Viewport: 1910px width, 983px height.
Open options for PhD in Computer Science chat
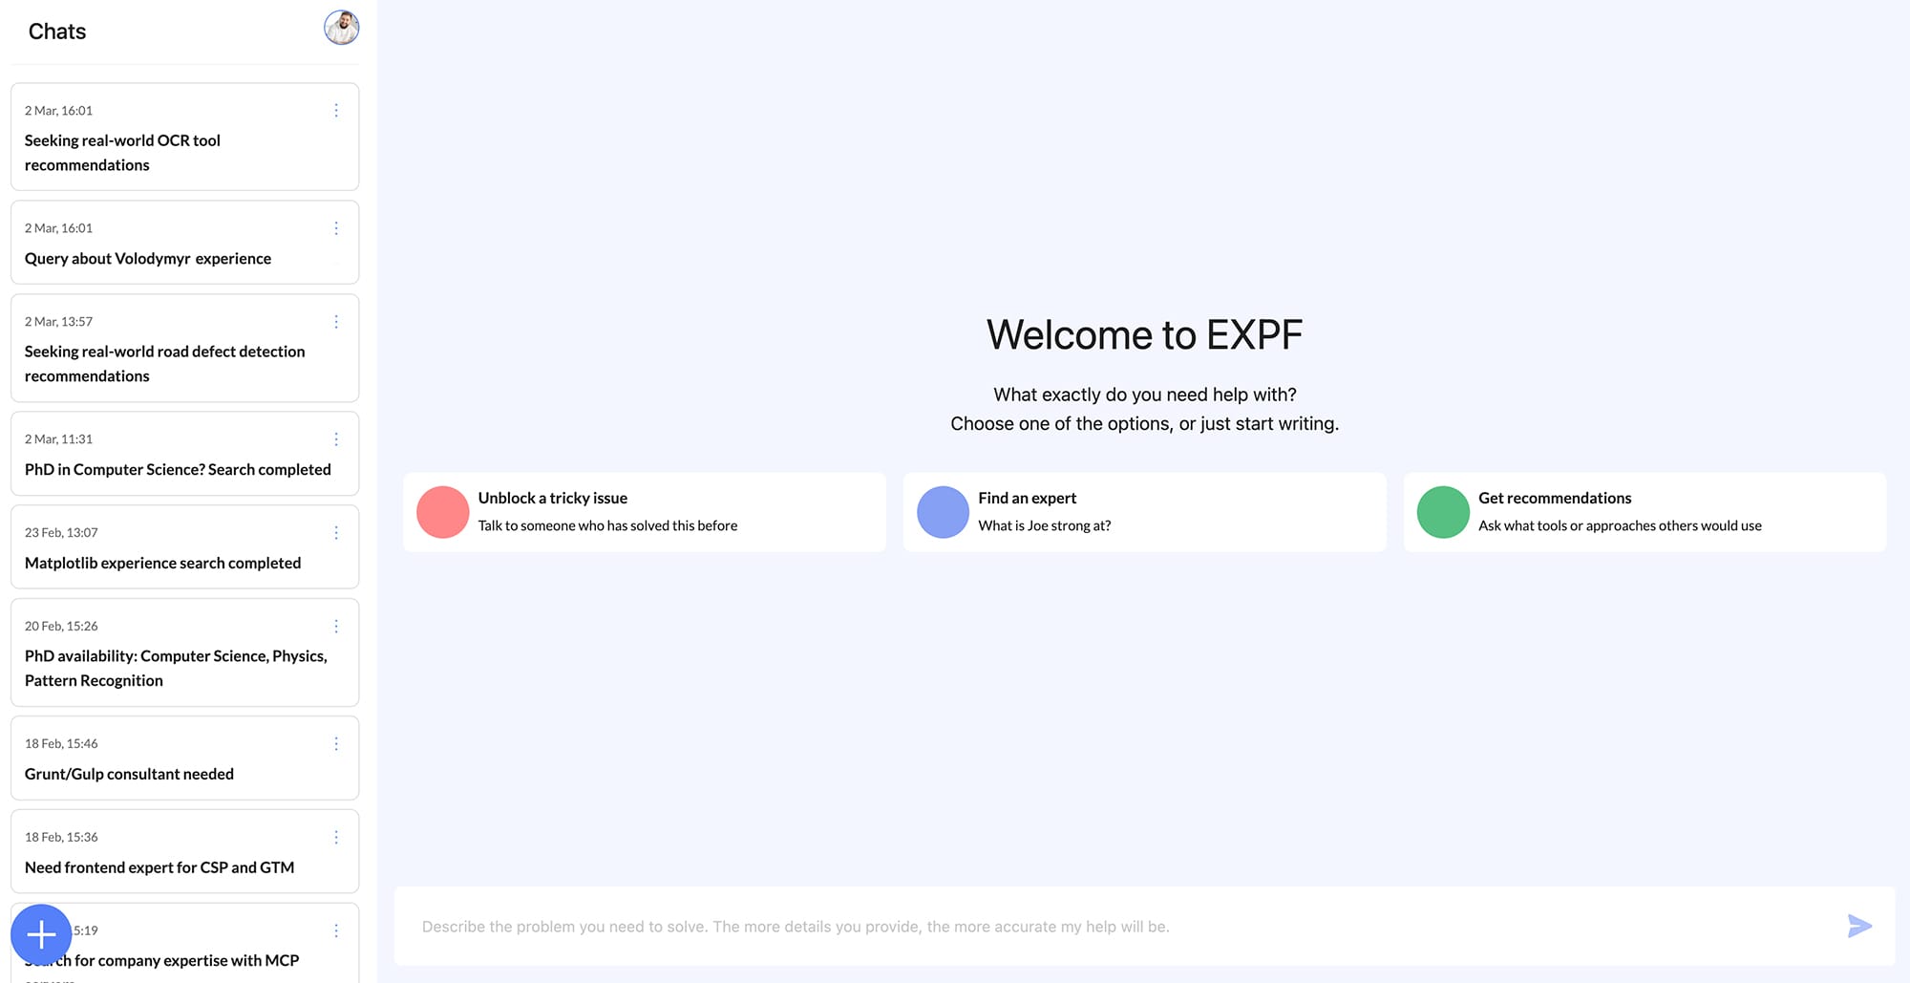[x=336, y=438]
